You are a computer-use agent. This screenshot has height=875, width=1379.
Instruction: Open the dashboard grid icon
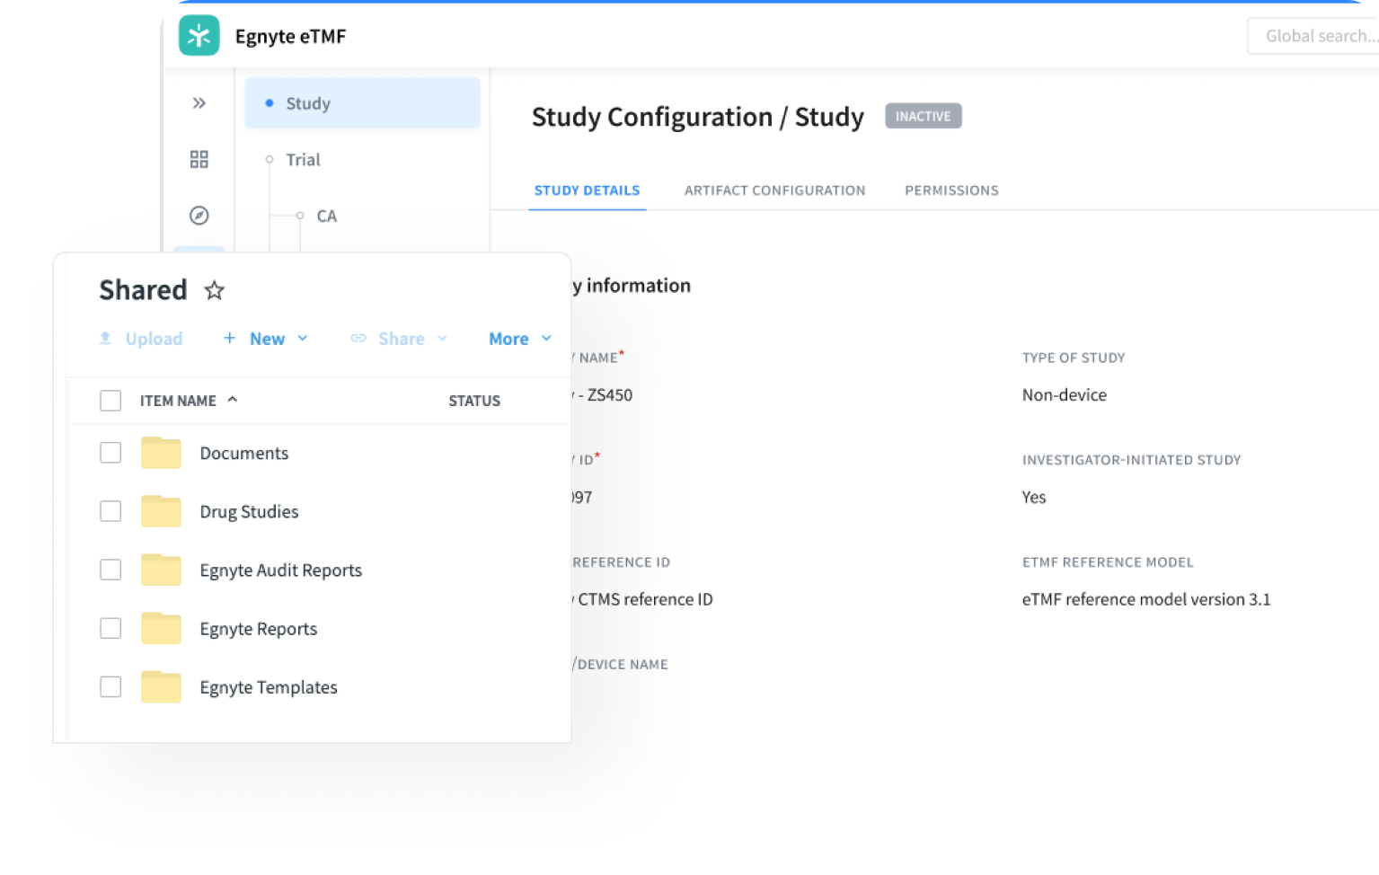pos(199,160)
